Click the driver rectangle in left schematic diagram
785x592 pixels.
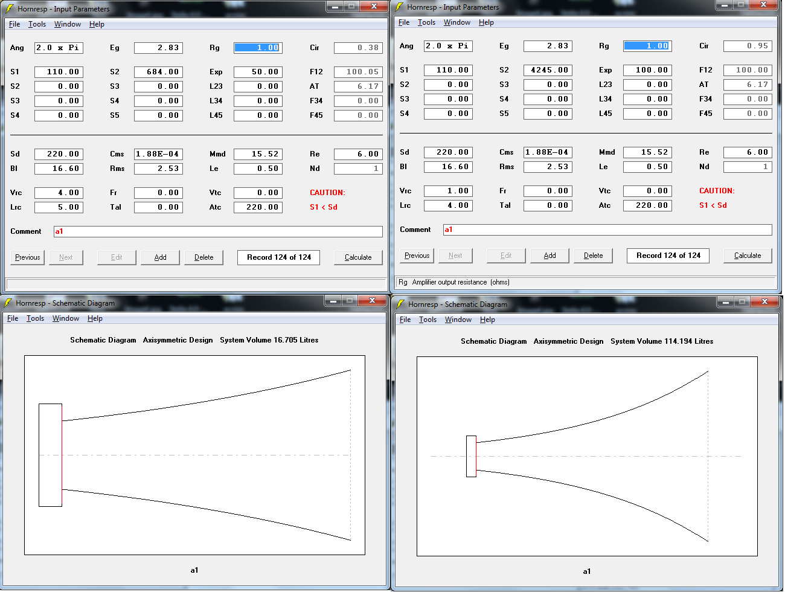[50, 455]
